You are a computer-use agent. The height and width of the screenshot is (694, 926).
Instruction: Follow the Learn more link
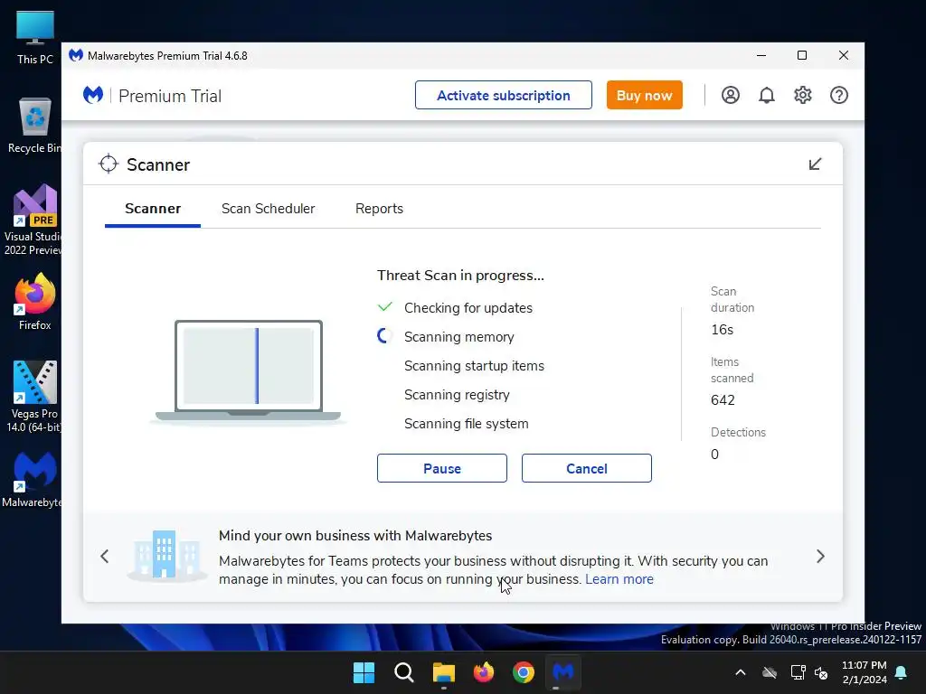pyautogui.click(x=619, y=579)
